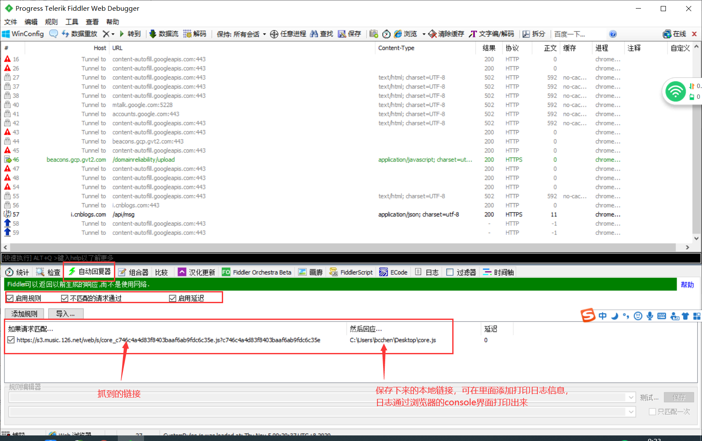702x441 pixels.
Task: Click the 导入... import button
Action: click(x=66, y=314)
